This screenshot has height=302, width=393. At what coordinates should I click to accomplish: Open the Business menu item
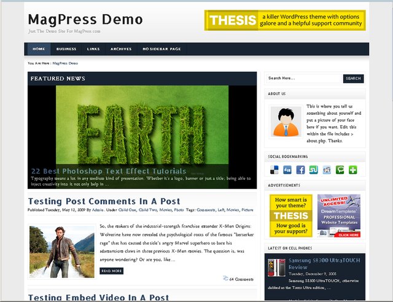pyautogui.click(x=66, y=49)
